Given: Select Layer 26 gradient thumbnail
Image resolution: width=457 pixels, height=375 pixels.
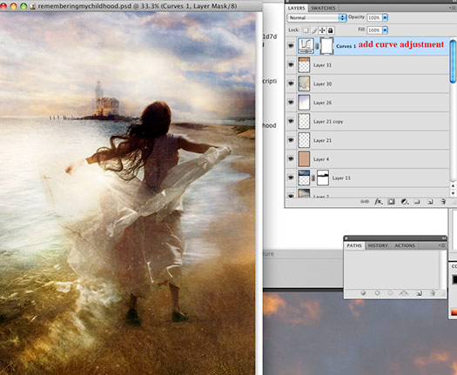Looking at the screenshot, I should point(304,103).
